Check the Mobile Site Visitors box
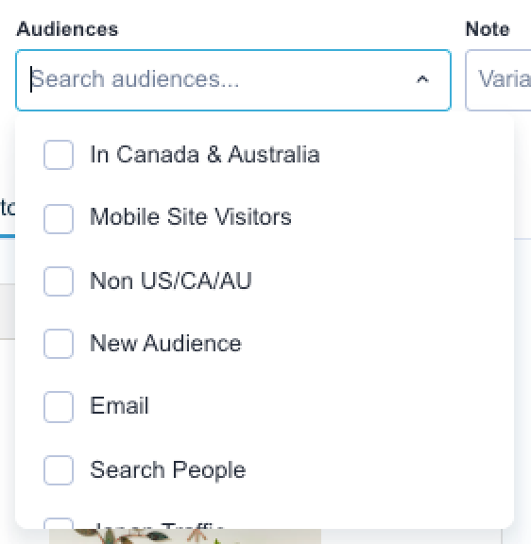 (59, 219)
